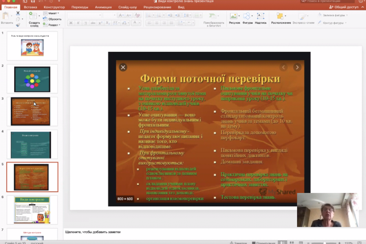
Task: Open the Вид tab
Action: point(181,7)
